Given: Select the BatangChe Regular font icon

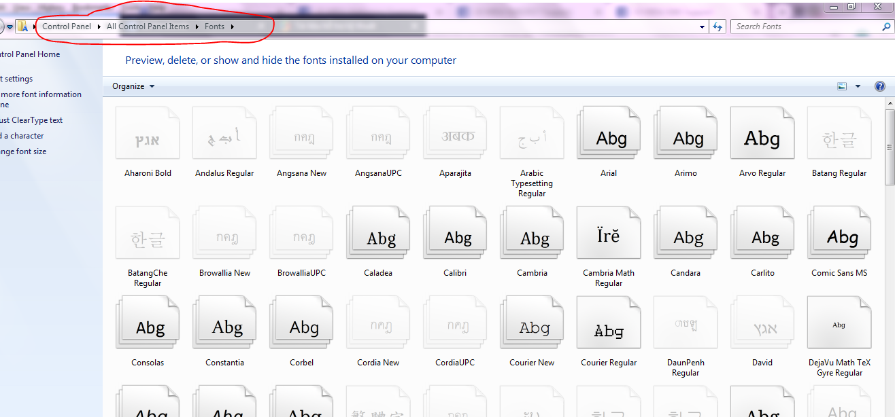Looking at the screenshot, I should coord(148,234).
